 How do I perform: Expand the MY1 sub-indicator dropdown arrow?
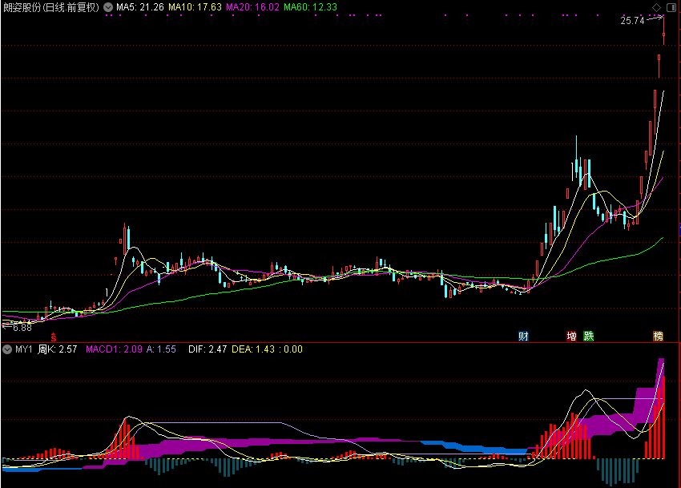[7, 349]
